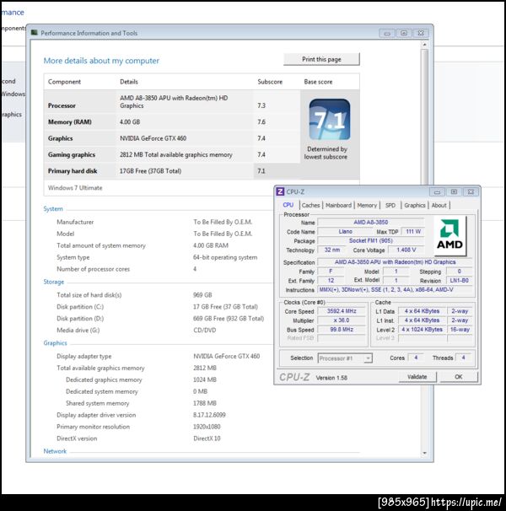Click the Display adapter driver version 8.17.12.6099
This screenshot has width=506, height=511.
coord(209,415)
